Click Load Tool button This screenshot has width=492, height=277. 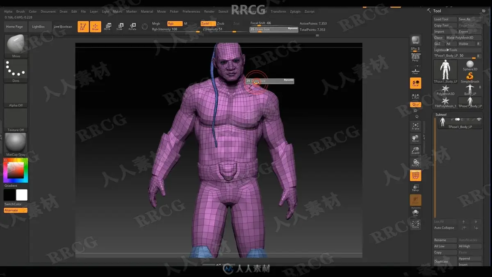click(x=445, y=19)
